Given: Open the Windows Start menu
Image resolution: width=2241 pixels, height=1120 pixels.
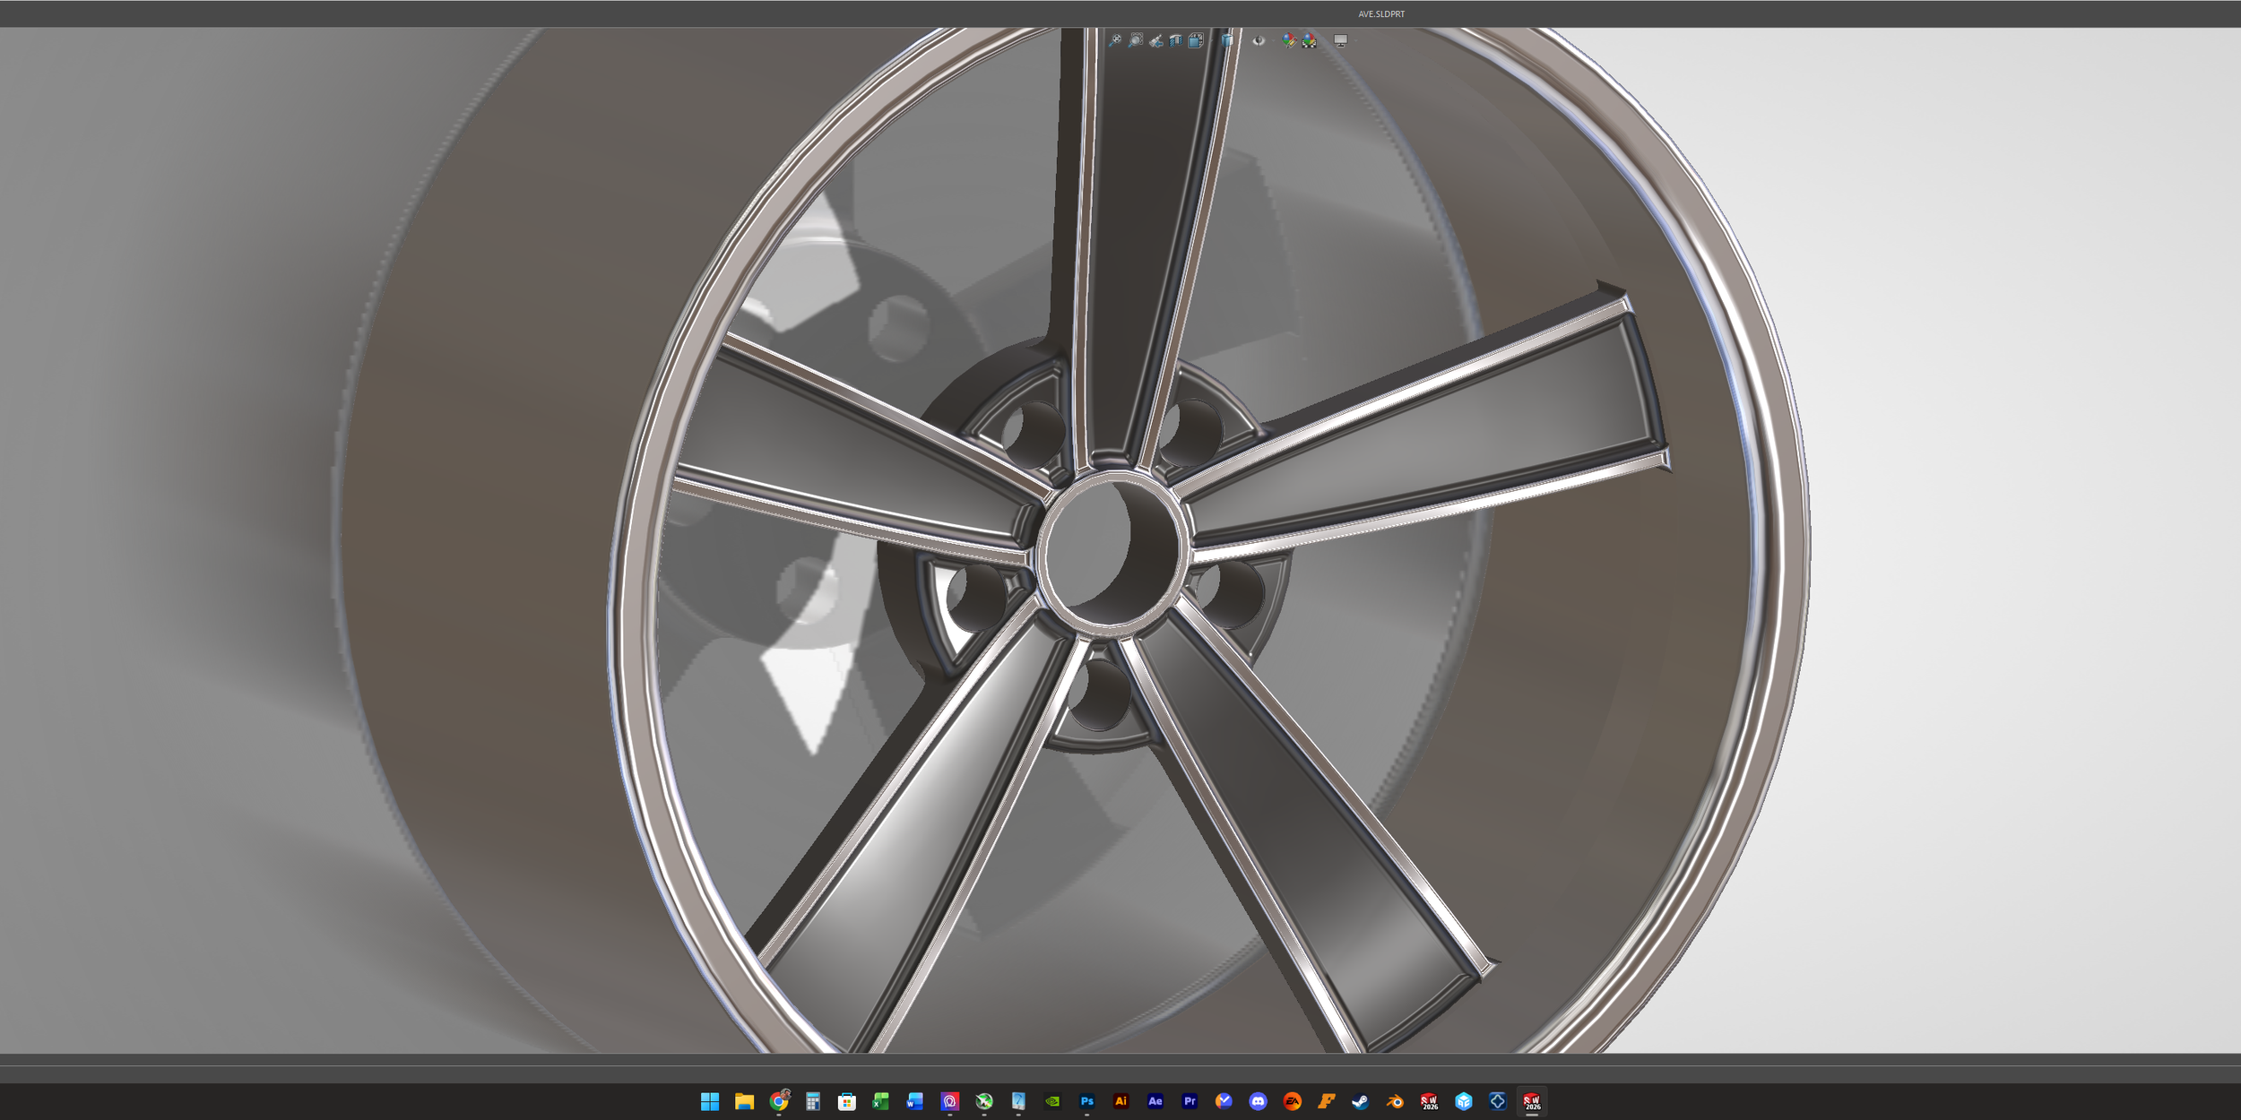Looking at the screenshot, I should [x=710, y=1101].
